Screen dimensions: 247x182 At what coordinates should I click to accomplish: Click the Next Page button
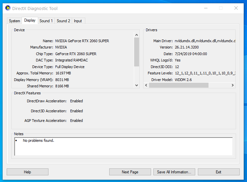click(130, 172)
